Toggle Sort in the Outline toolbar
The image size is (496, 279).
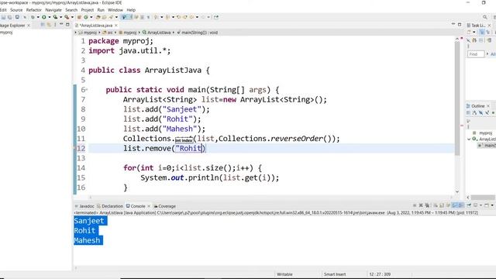coord(474,113)
